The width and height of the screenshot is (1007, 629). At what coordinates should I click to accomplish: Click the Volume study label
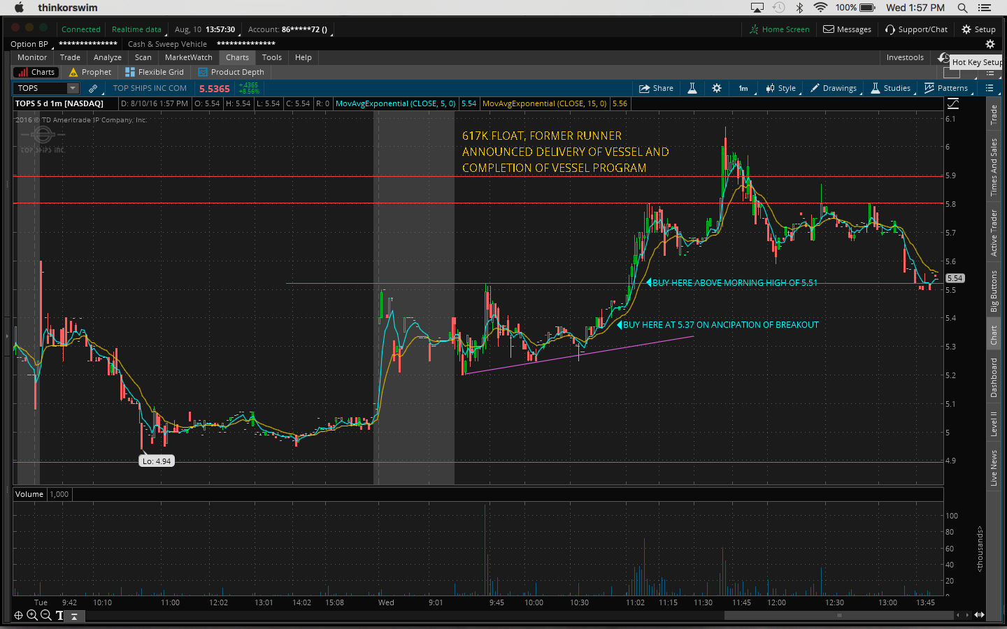29,494
